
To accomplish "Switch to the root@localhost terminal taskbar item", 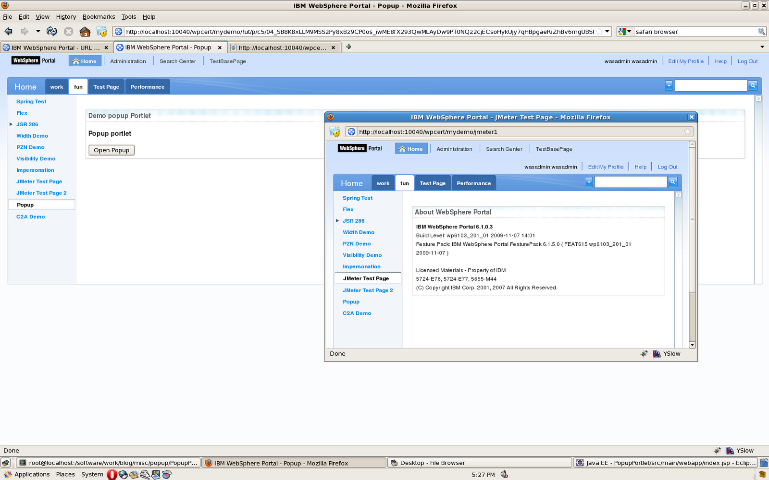I will pos(109,463).
